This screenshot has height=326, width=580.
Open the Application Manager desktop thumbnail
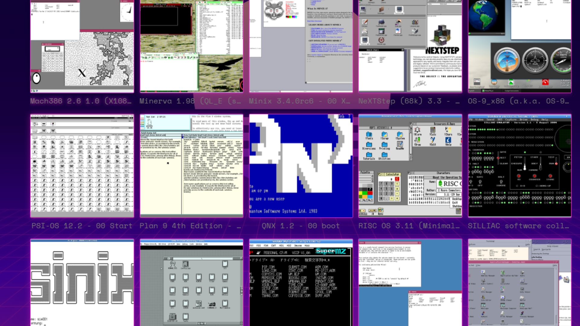(520, 283)
